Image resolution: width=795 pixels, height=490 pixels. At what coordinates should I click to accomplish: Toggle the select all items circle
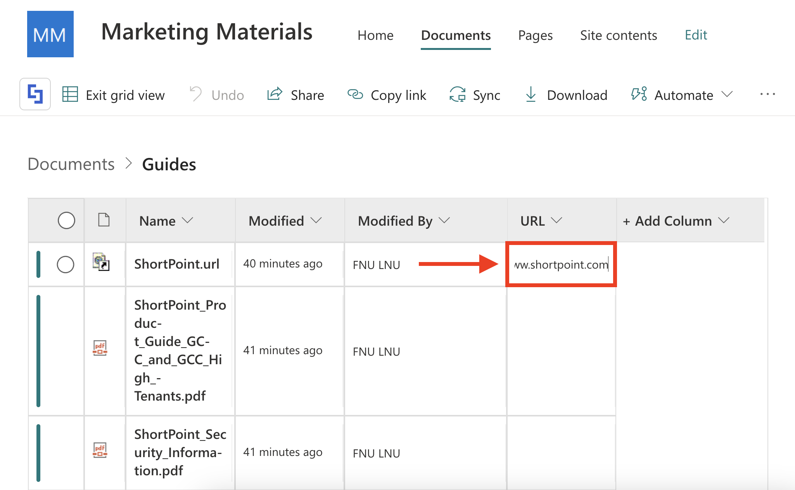(x=66, y=220)
